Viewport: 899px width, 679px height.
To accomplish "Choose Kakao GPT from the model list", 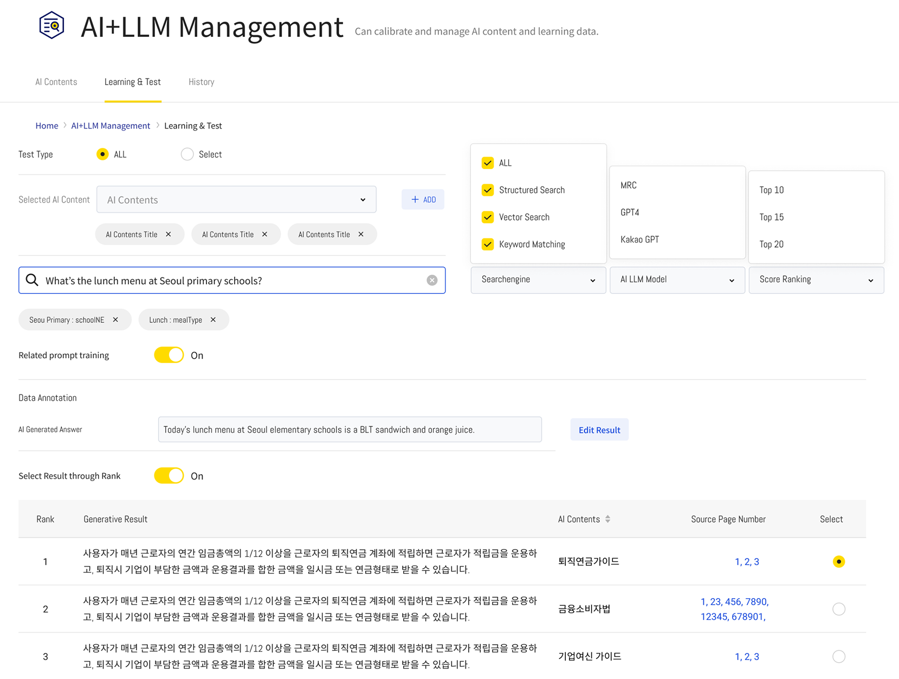I will coord(639,240).
